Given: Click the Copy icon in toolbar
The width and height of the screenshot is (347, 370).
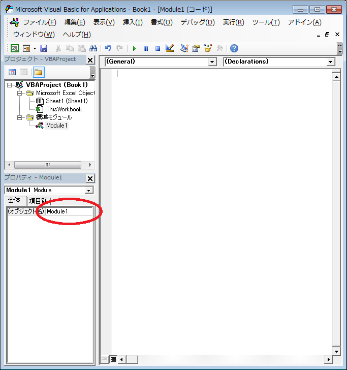Looking at the screenshot, I should (70, 48).
